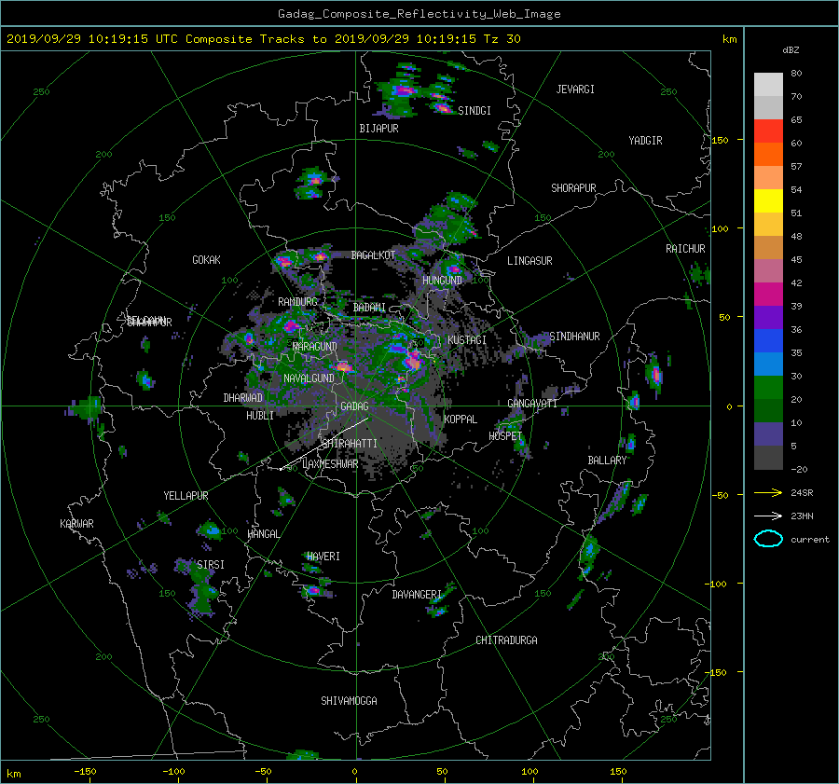
Task: Click the CHITRADURGA city label
Action: (x=506, y=640)
